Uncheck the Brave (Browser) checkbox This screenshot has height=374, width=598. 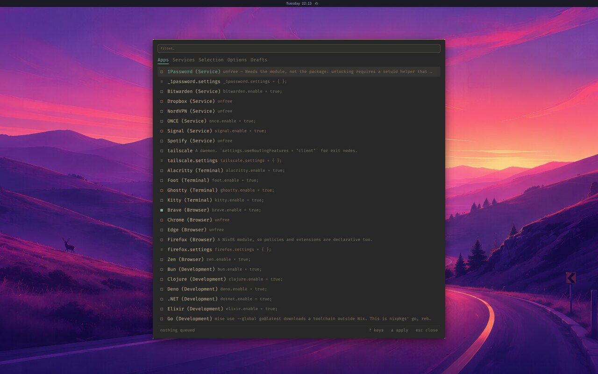(162, 210)
